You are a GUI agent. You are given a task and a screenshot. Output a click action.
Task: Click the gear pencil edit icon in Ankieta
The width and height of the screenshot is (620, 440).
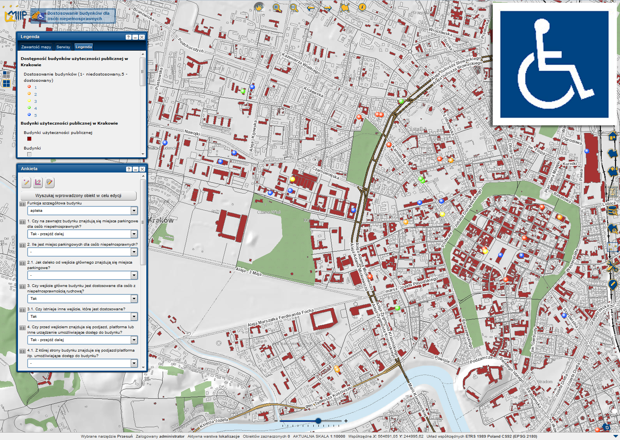49,182
